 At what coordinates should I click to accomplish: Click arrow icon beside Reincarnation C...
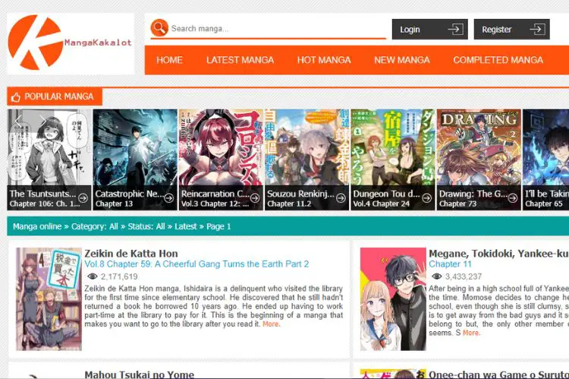(255, 198)
